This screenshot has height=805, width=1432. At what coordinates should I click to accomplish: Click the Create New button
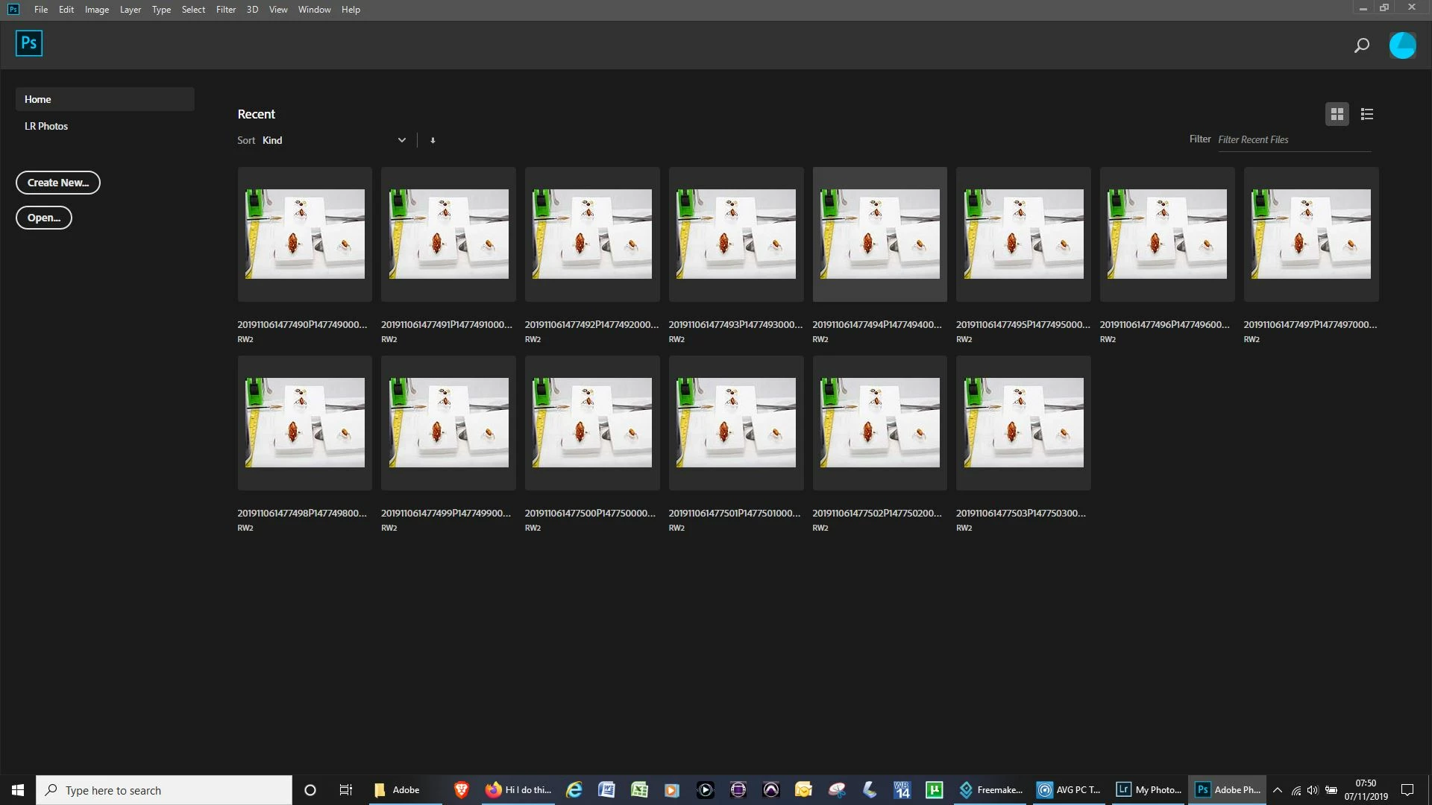click(x=58, y=183)
